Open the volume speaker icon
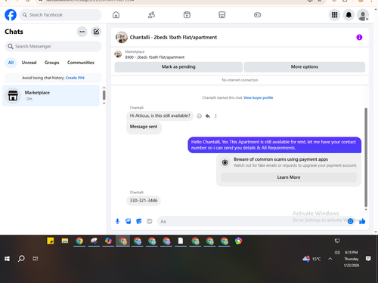Image resolution: width=378 pixels, height=283 pixels. (337, 252)
